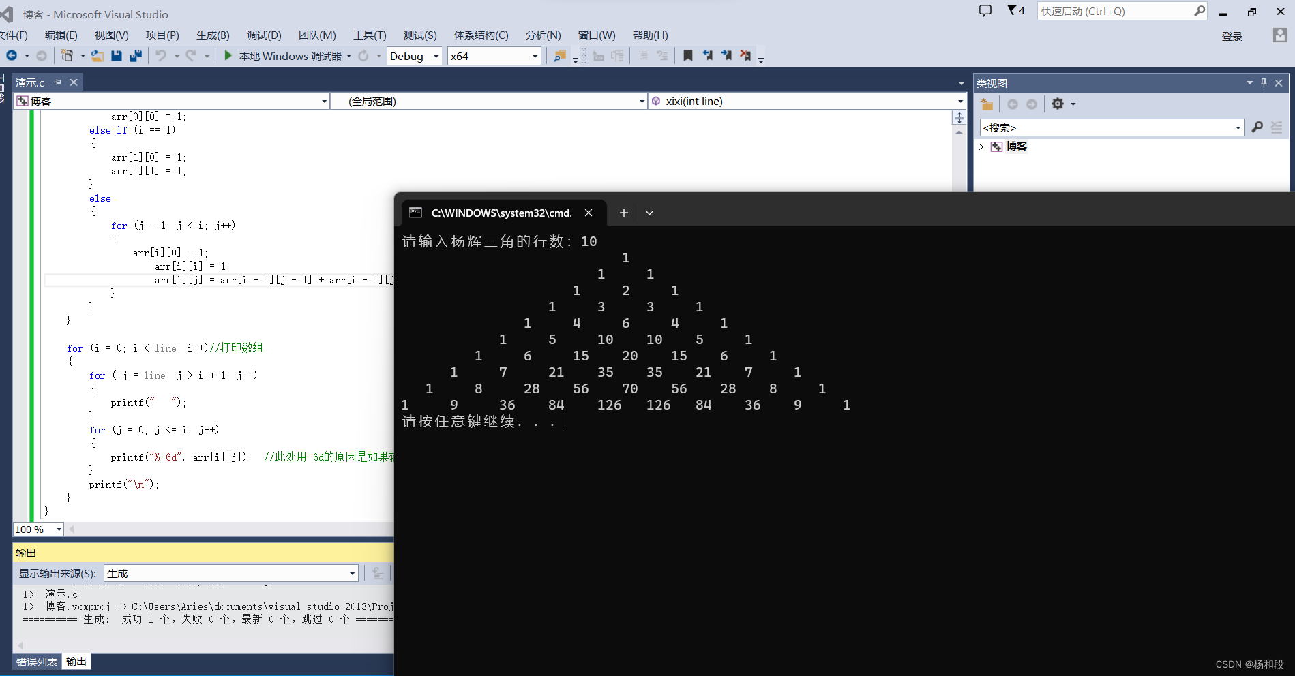Click the Open File folder icon

tap(98, 56)
